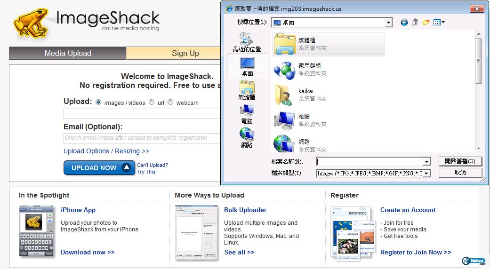Click the 取消 cancel button
The width and height of the screenshot is (490, 269).
coord(460,173)
